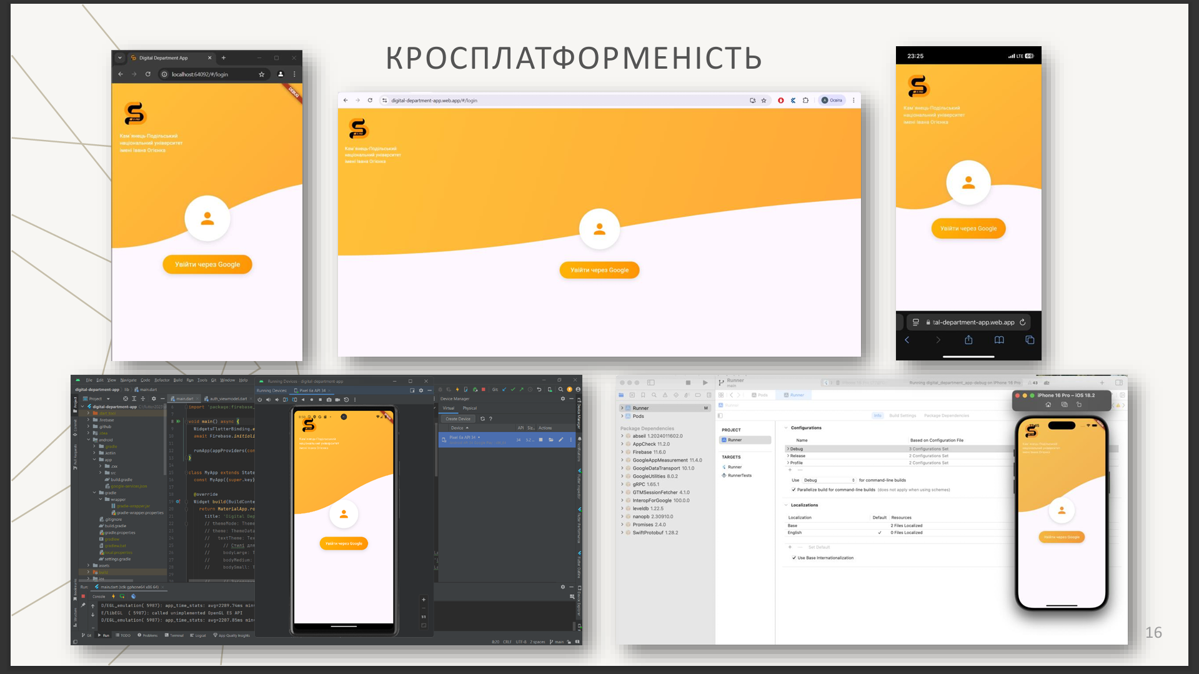
Task: Expand the Pods project in Xcode navigator
Action: [622, 416]
